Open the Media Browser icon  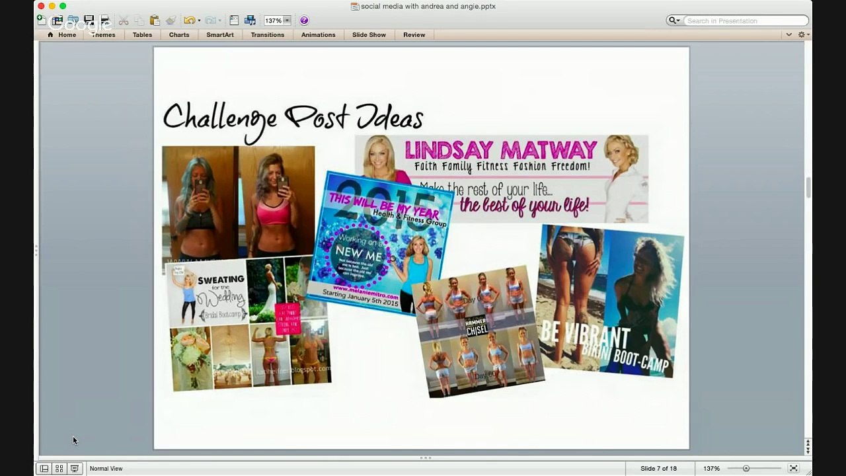coord(250,20)
